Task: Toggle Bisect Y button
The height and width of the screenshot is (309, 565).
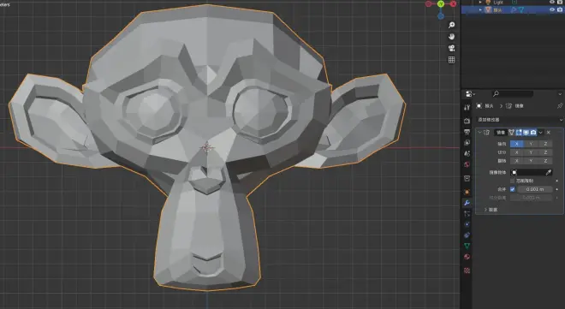Action: (531, 152)
